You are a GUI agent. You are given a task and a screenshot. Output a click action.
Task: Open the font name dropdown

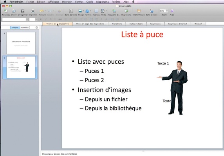click(x=27, y=19)
